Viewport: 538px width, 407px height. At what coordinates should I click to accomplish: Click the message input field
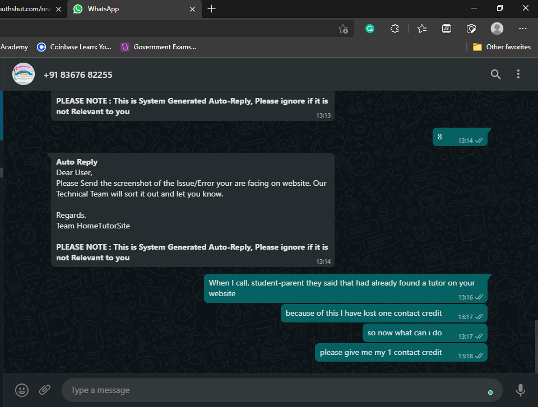[x=269, y=390]
